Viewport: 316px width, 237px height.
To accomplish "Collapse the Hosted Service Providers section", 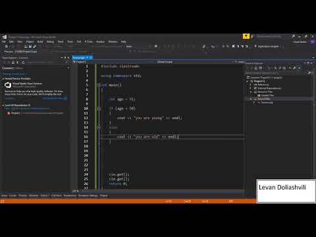I will pos(3,78).
